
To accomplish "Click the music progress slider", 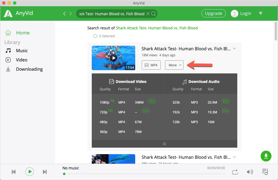I will tap(144, 174).
